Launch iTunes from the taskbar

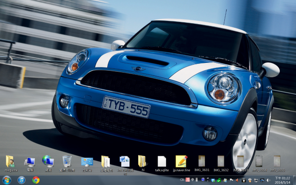(21, 180)
